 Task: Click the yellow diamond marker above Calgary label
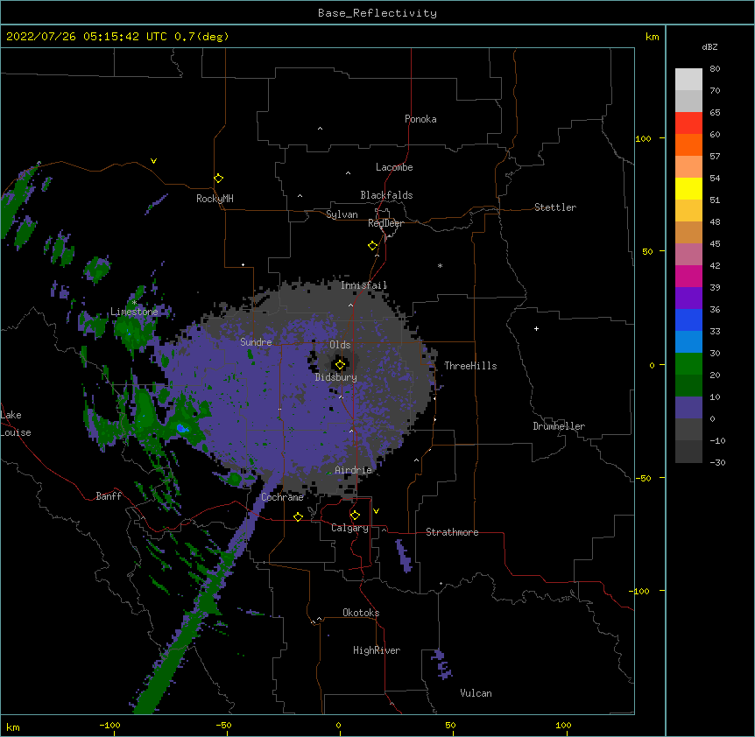click(x=355, y=516)
